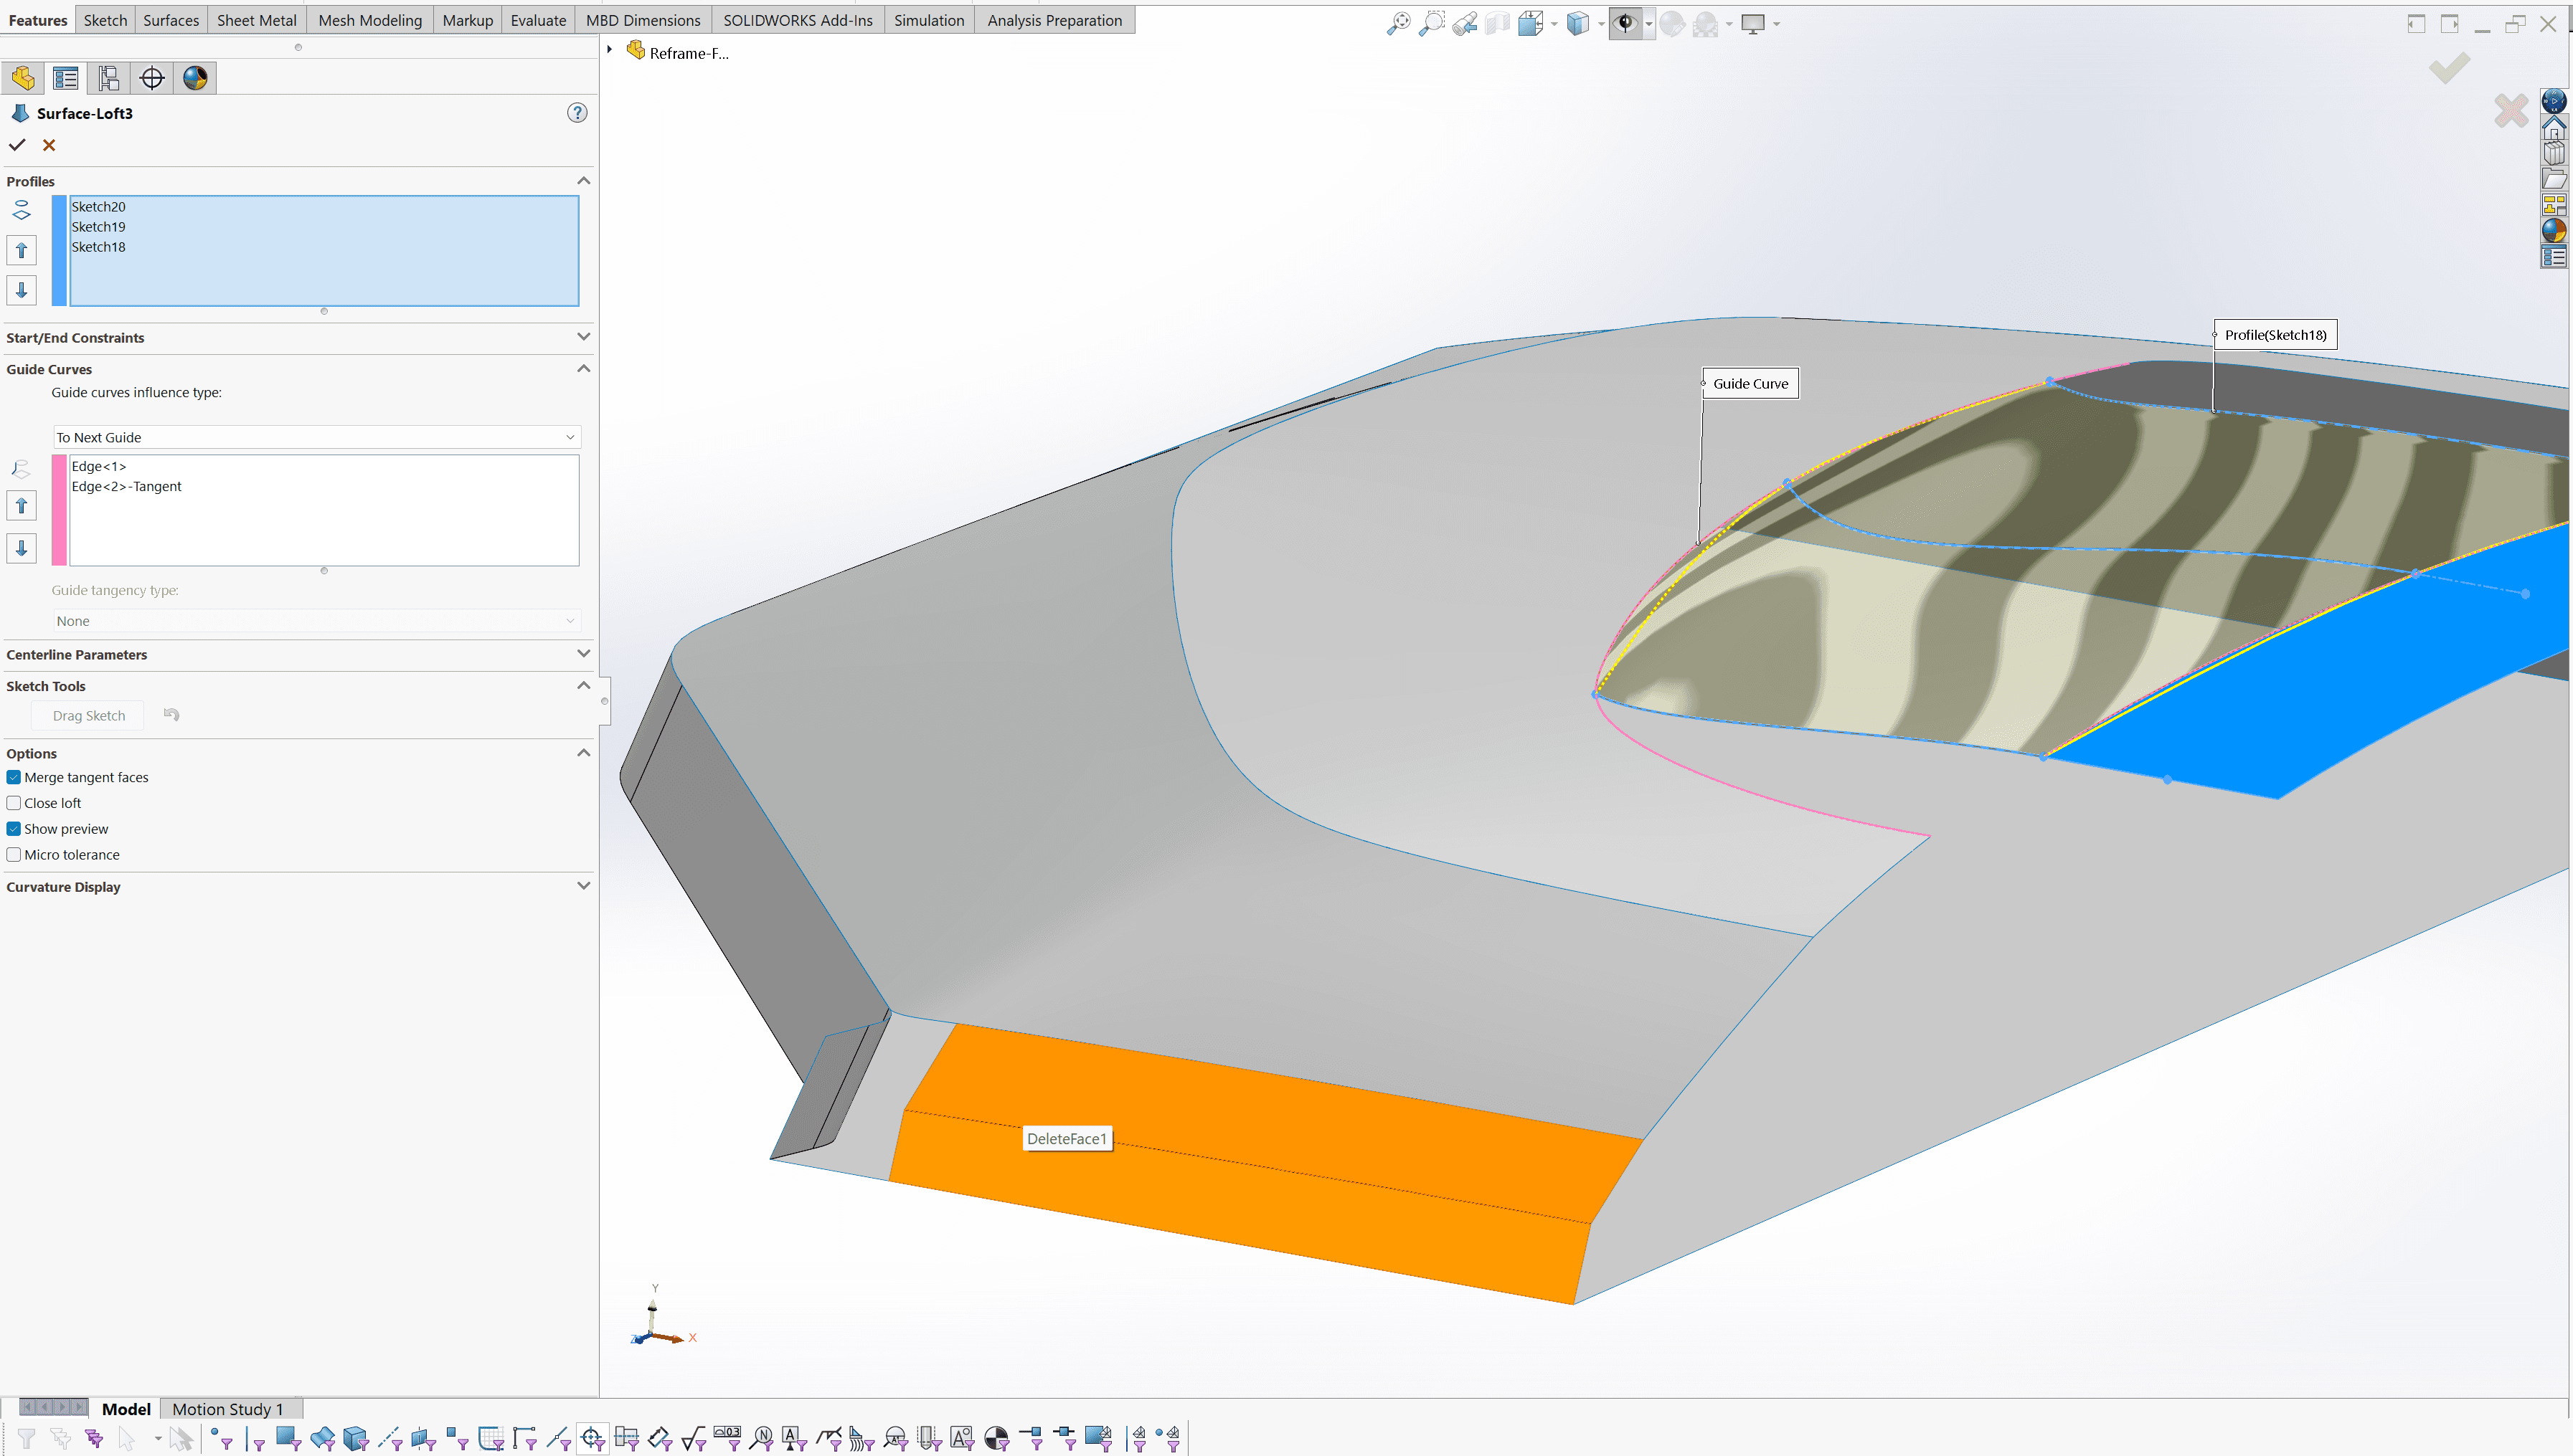Select Sketch19 in the Profiles list
Viewport: 2573px width, 1456px height.
(98, 227)
